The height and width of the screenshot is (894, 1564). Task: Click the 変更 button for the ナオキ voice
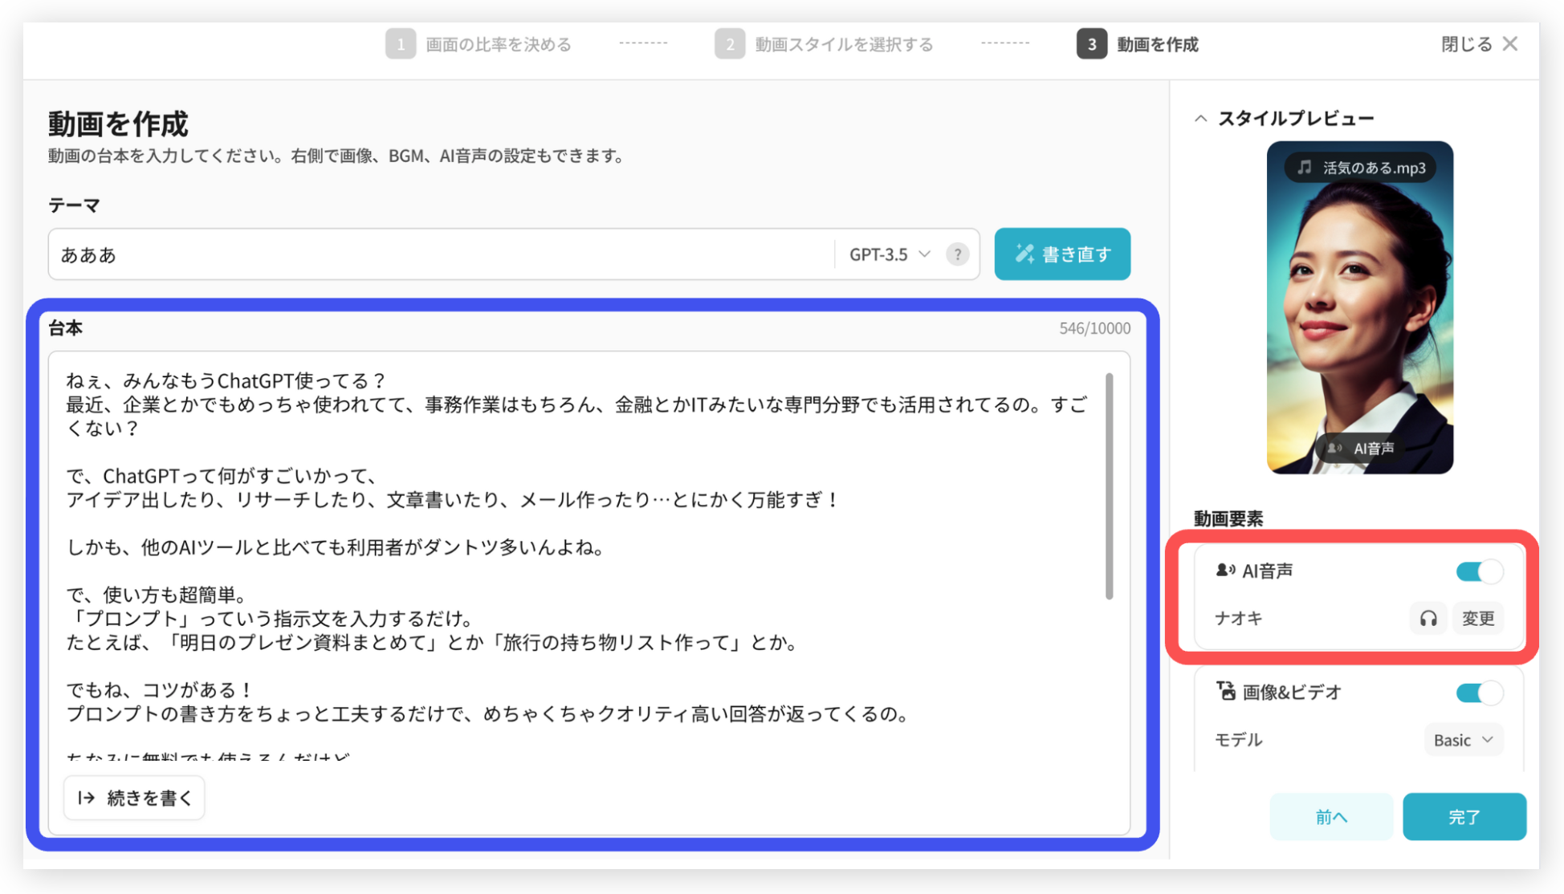(1477, 618)
